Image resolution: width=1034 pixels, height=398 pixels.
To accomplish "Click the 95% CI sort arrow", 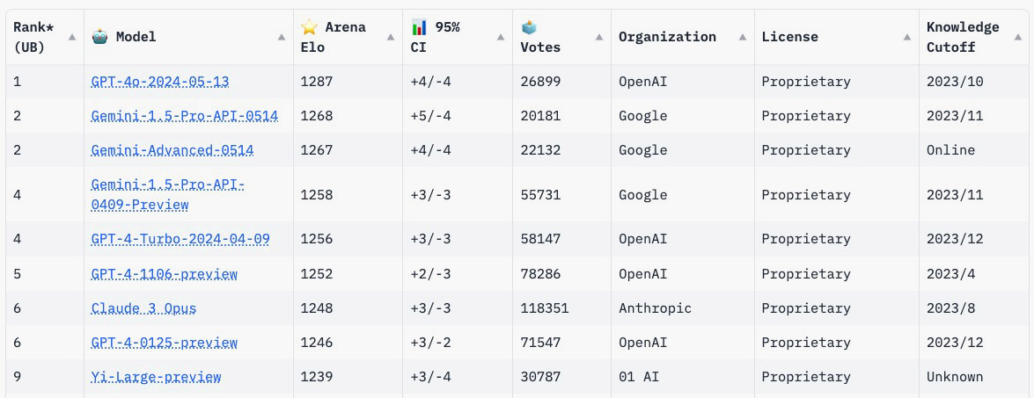I will click(x=501, y=37).
